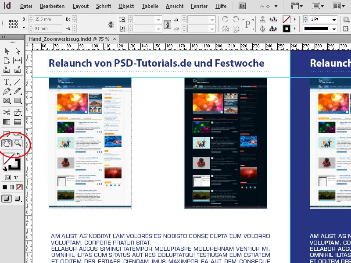Select the Page tool
This screenshot has width=351, height=263.
tap(7, 60)
